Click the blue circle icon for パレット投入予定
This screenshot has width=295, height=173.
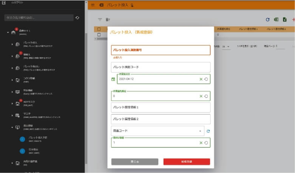point(22,139)
